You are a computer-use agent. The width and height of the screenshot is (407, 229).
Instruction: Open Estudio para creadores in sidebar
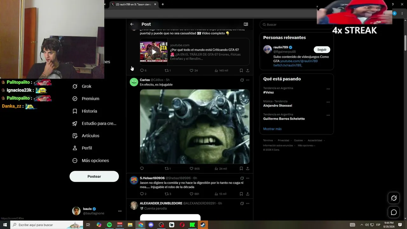95,123
